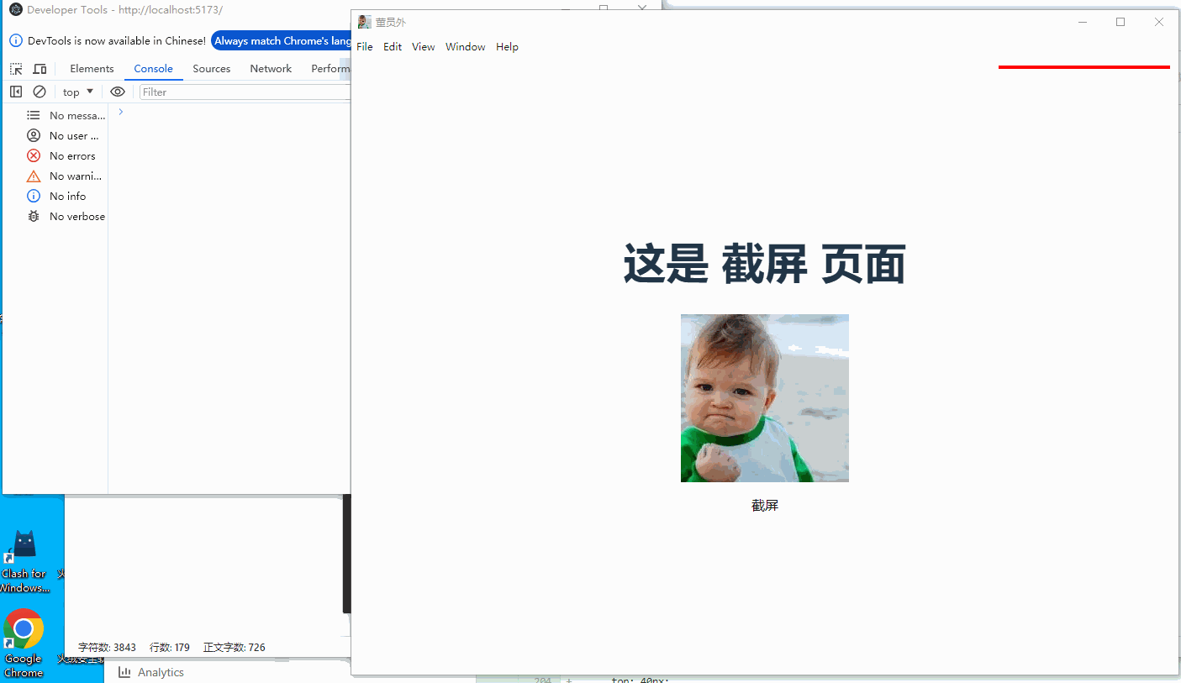Minimize the app window
Viewport: 1181px width, 683px height.
1083,22
